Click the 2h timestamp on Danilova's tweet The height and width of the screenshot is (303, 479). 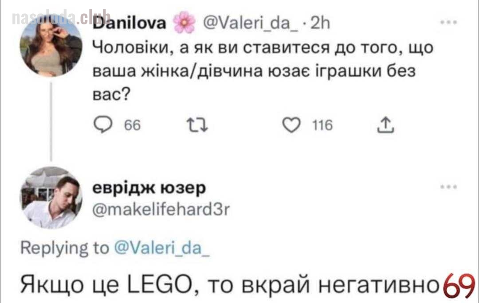(x=320, y=23)
